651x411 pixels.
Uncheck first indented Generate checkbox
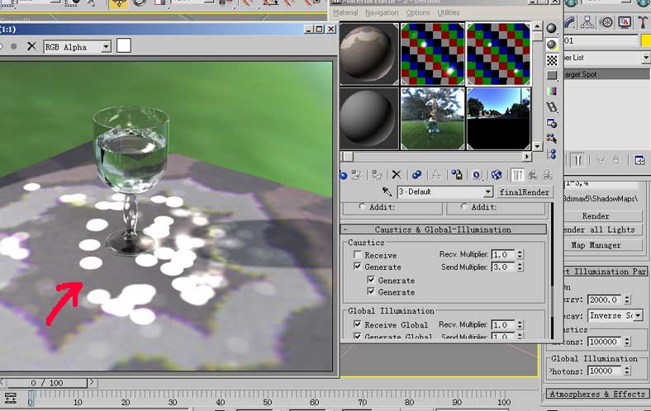(371, 280)
